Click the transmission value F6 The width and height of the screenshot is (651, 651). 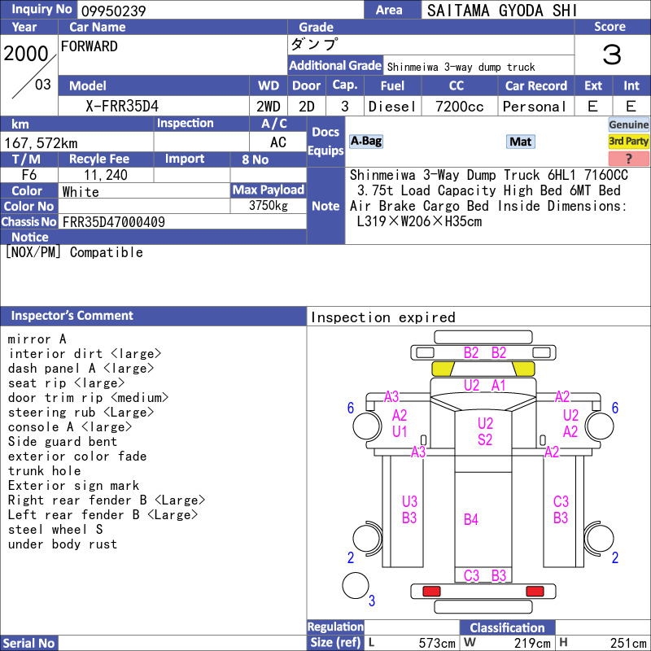(29, 175)
